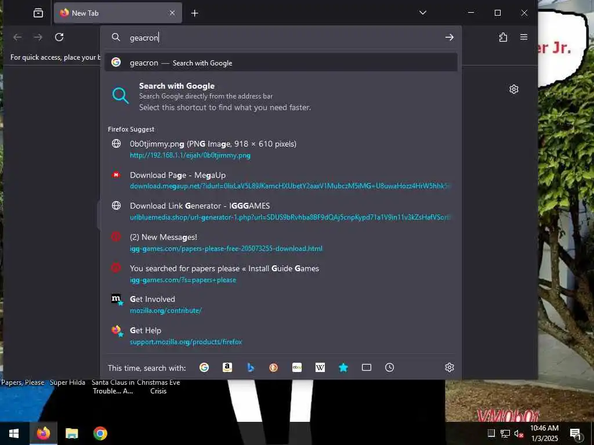Search this time with Google icon

(x=204, y=367)
